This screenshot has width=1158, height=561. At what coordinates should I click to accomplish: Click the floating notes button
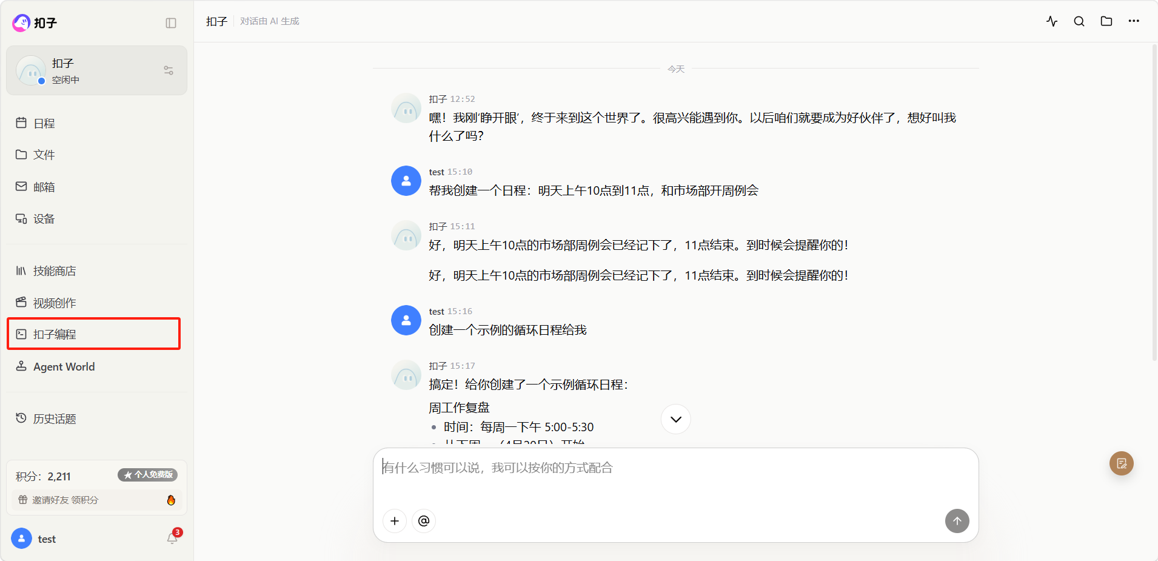coord(1122,463)
